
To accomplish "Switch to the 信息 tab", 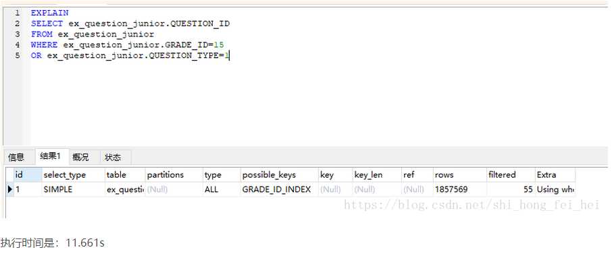I will tap(16, 157).
